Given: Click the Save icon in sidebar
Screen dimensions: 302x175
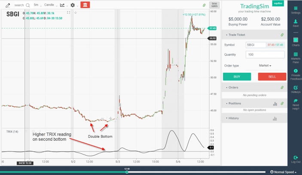Looking at the screenshot, I should coord(296,23).
